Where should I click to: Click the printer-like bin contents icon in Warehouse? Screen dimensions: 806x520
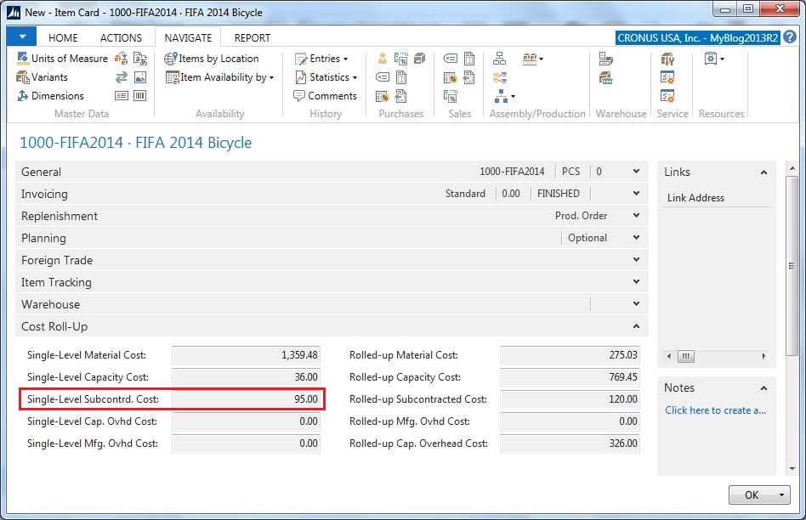click(606, 59)
